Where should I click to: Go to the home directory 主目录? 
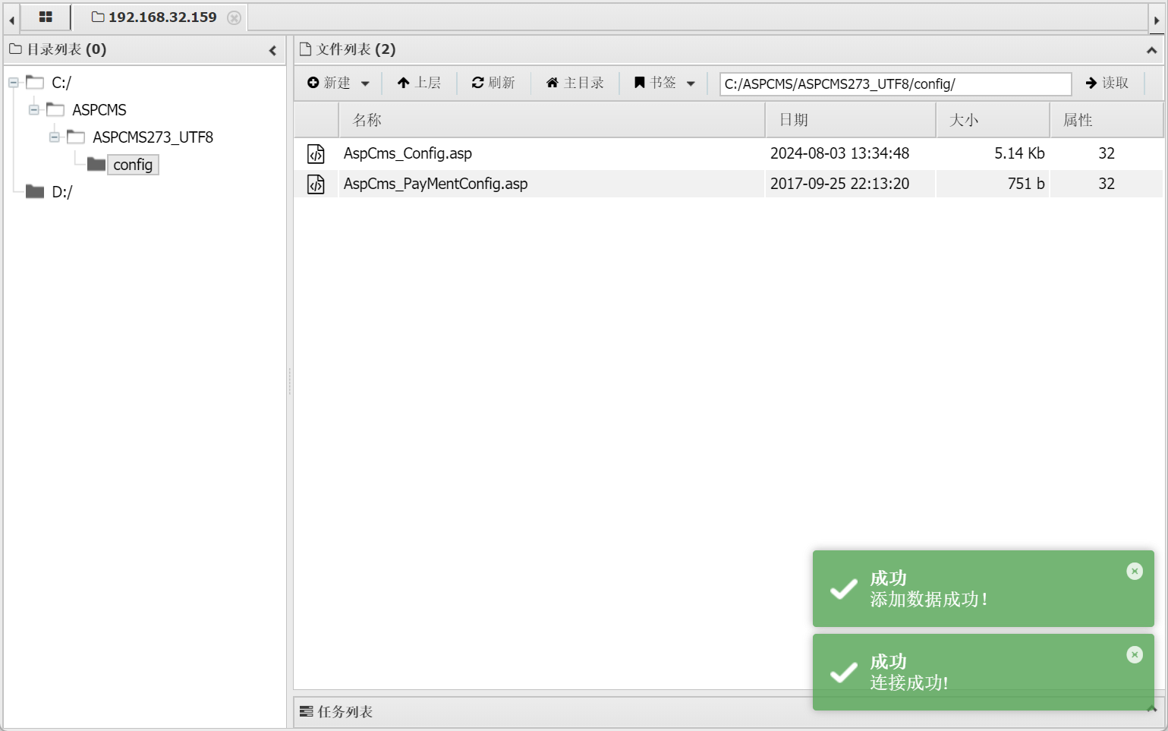(575, 83)
